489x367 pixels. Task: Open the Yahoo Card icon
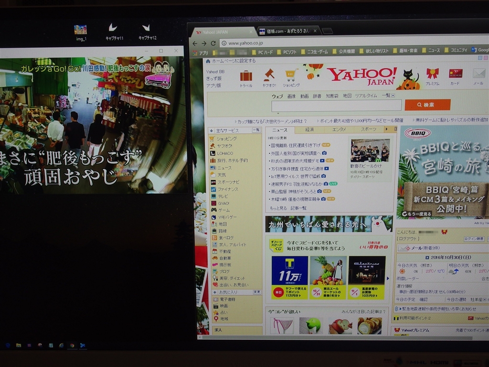455,74
